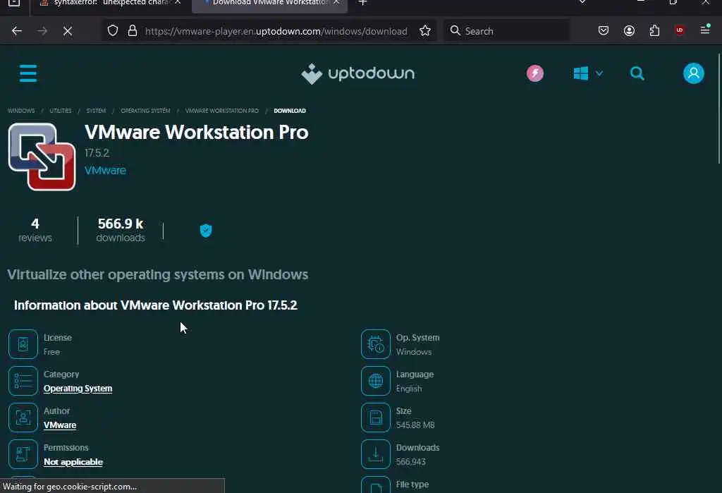The width and height of the screenshot is (722, 493).
Task: Click the Uptodown logo
Action: pos(357,73)
